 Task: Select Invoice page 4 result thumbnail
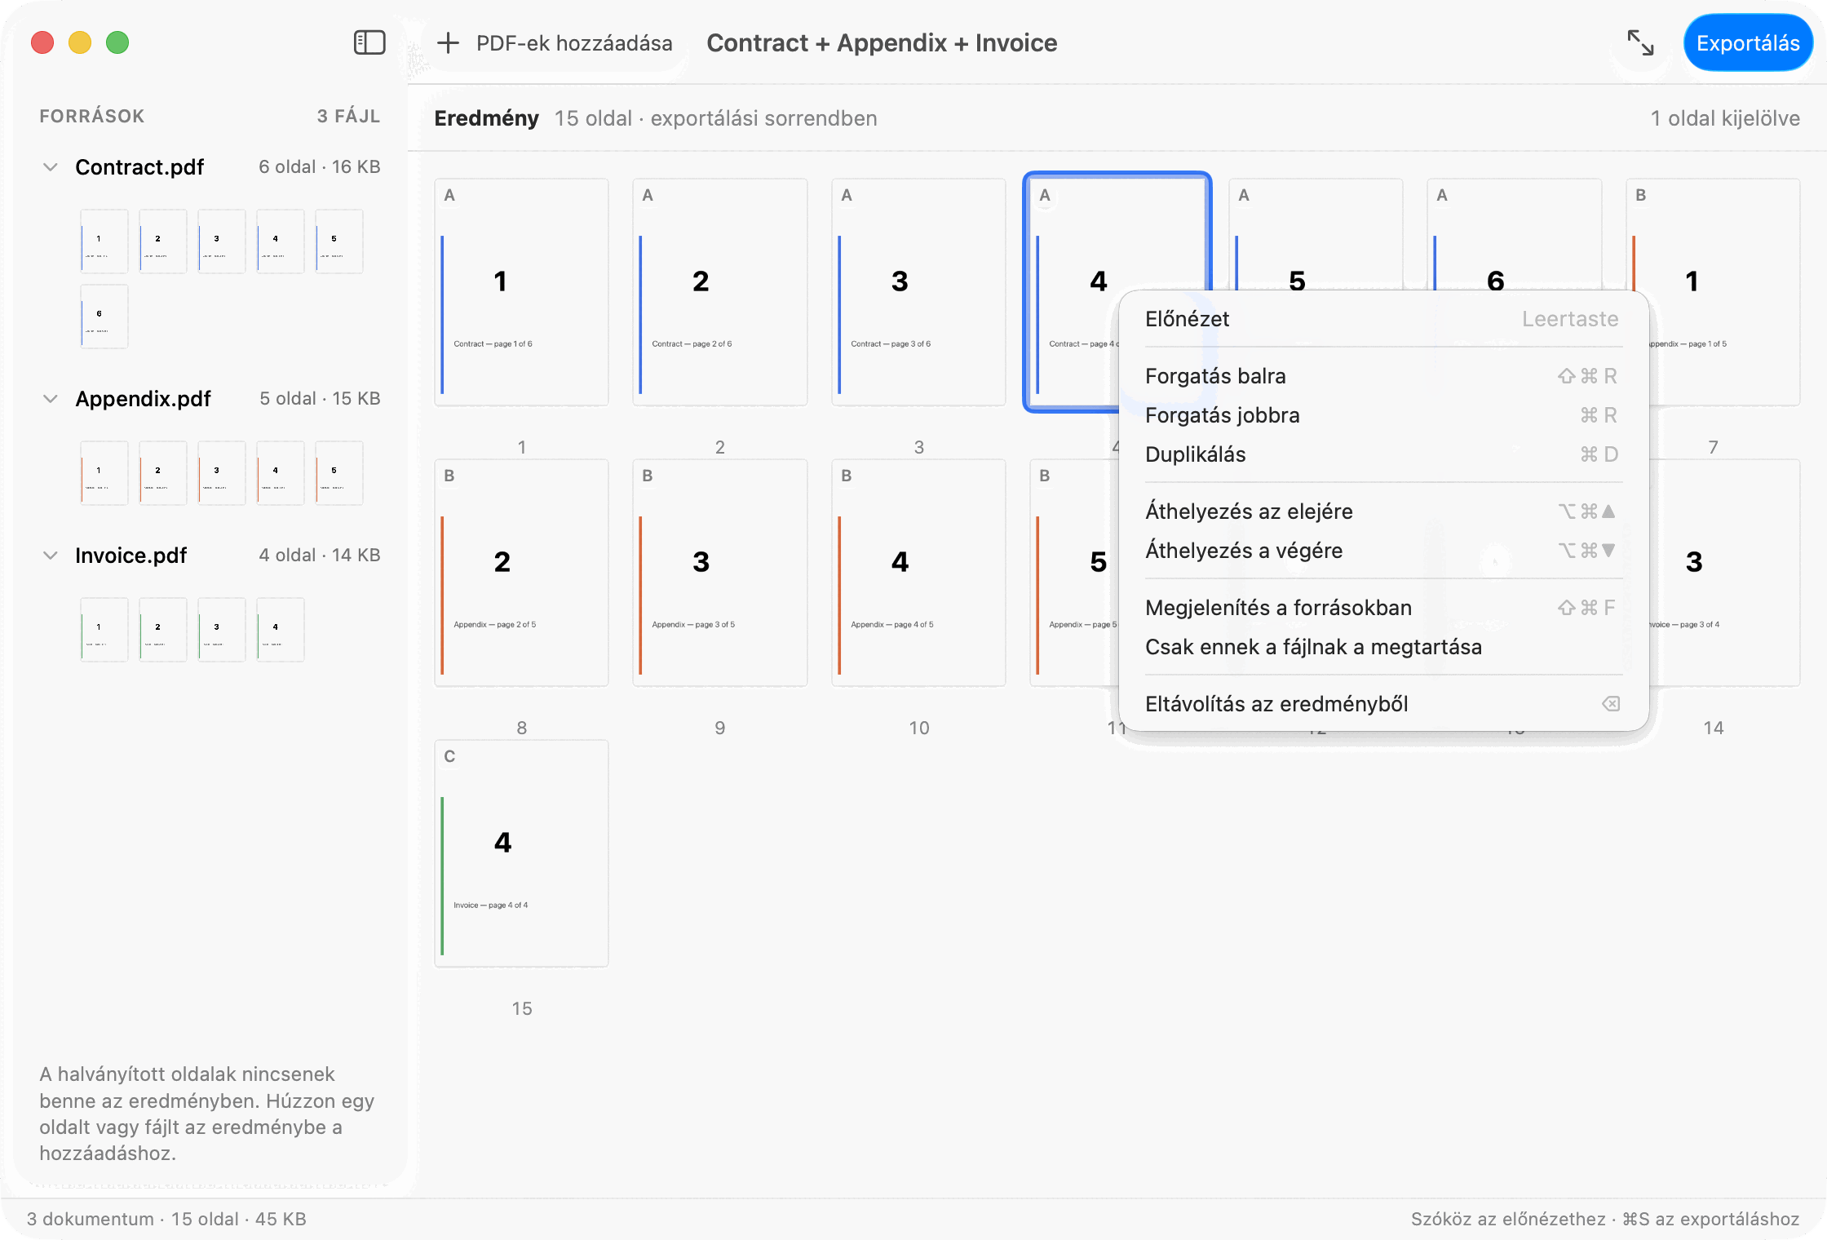[521, 853]
